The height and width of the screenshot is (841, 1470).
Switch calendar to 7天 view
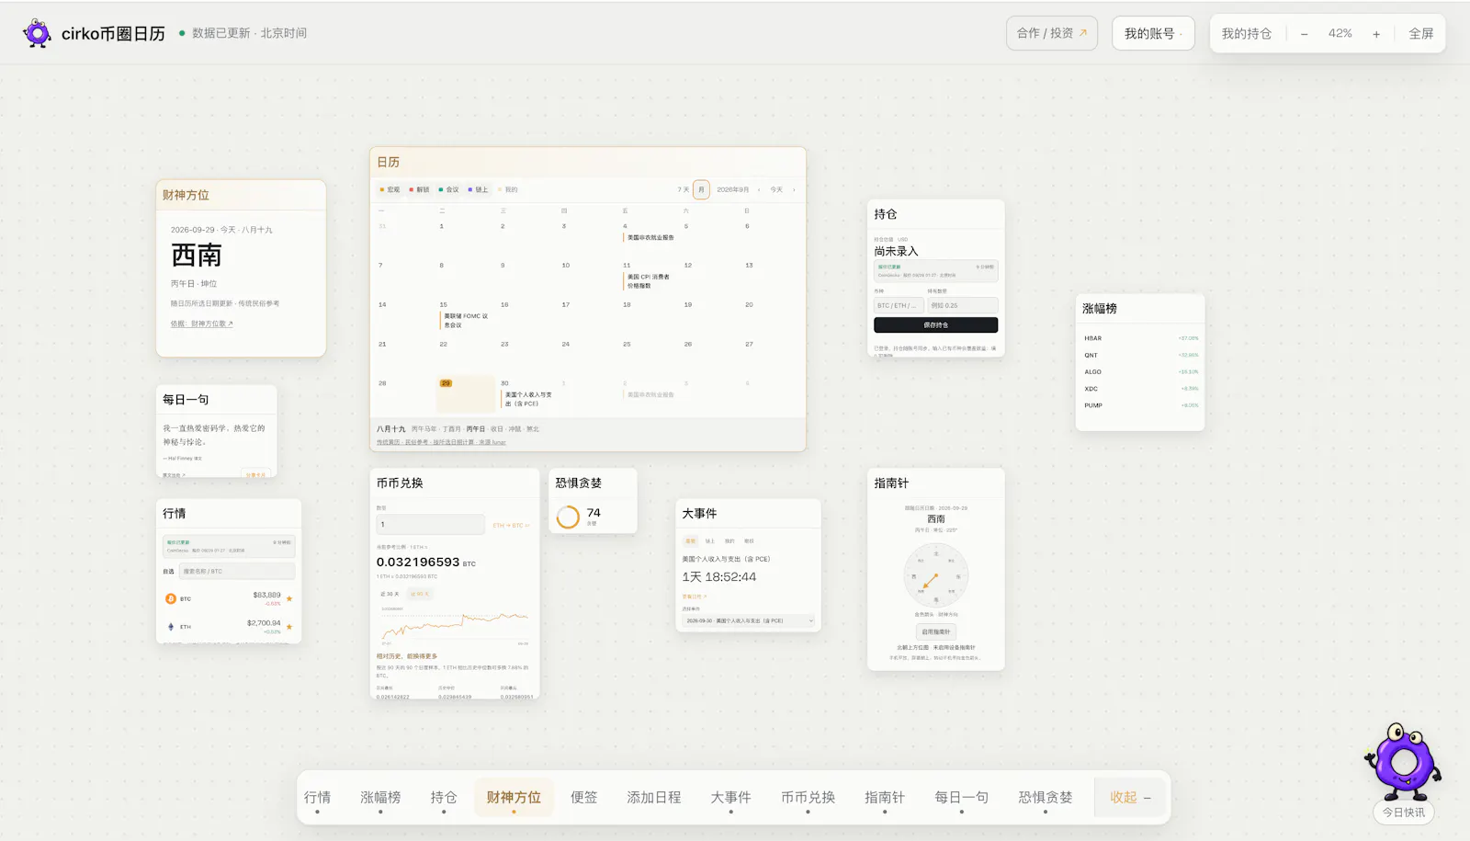pos(683,189)
